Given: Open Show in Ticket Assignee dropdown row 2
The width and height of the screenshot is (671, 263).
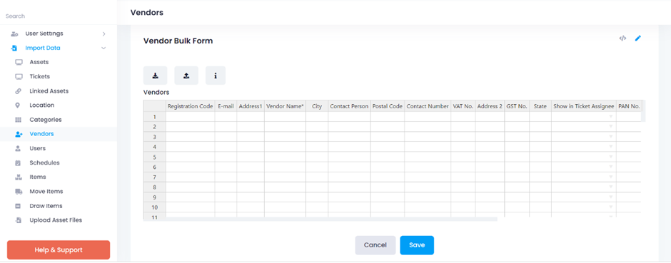Looking at the screenshot, I should click(x=610, y=126).
